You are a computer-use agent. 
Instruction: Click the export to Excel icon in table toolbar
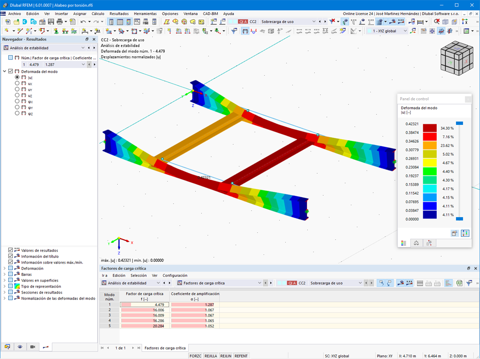[x=459, y=283]
